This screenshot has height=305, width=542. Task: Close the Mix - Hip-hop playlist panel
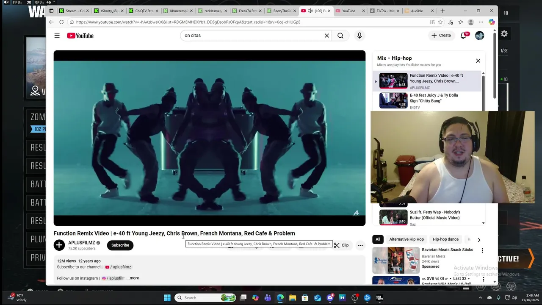pos(478,61)
